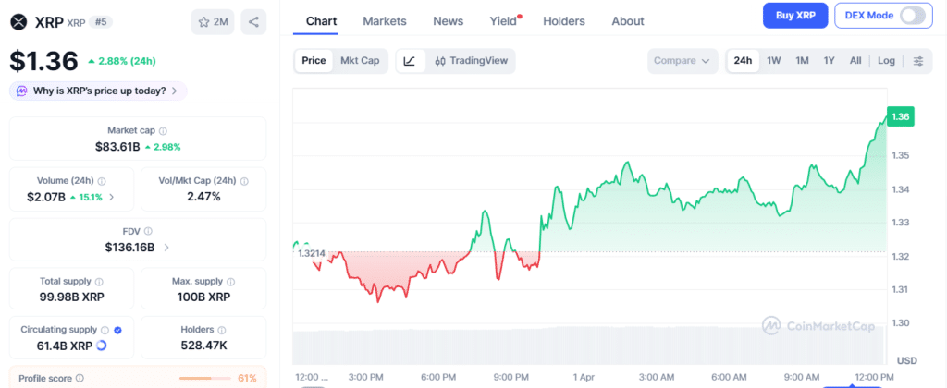Click the 528.47K holders value
The width and height of the screenshot is (947, 388).
point(203,346)
